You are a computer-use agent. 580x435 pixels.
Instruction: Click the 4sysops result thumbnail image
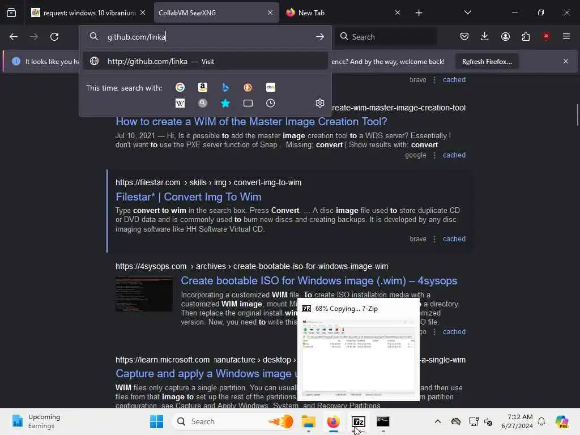point(144,294)
